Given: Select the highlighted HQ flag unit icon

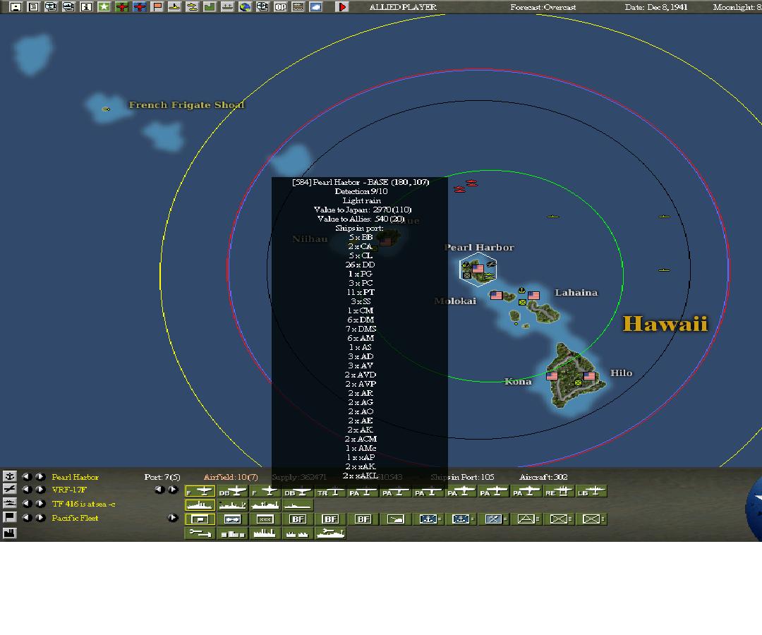Looking at the screenshot, I should [x=200, y=519].
